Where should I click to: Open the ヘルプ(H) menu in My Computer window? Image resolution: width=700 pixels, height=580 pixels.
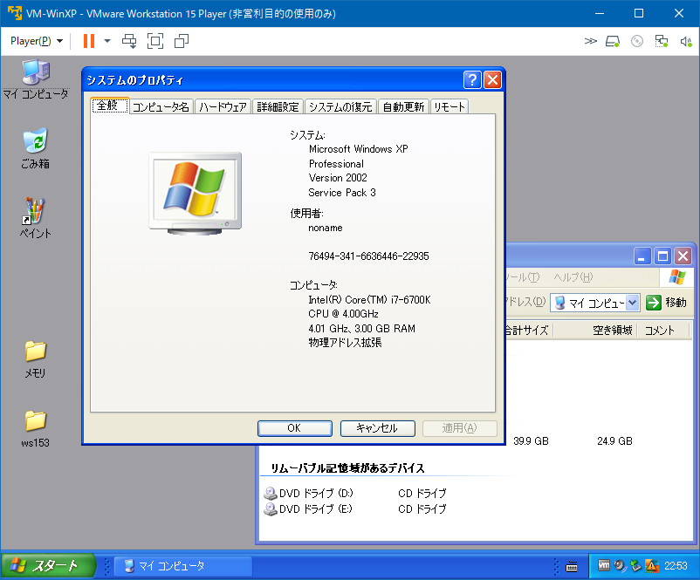pos(573,277)
